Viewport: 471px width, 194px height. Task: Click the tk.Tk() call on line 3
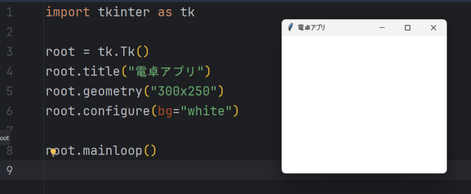pyautogui.click(x=123, y=51)
